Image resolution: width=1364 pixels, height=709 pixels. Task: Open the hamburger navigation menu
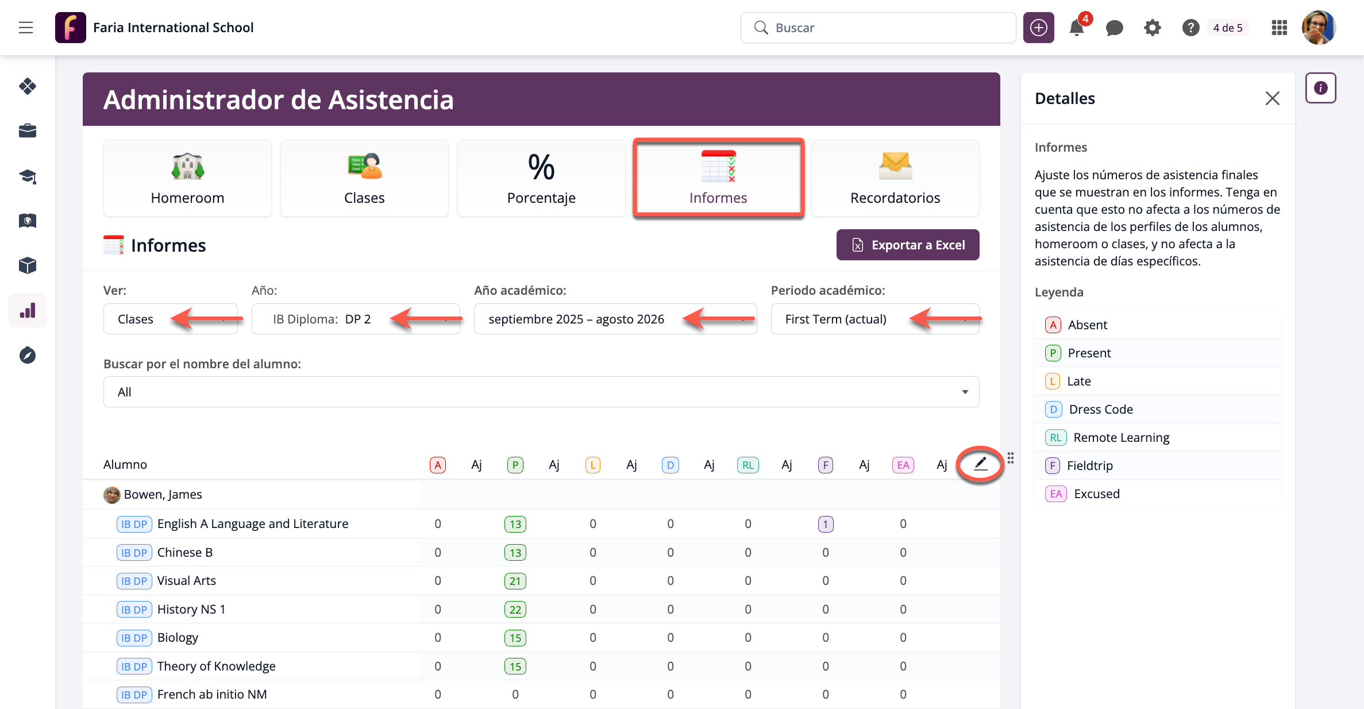[26, 28]
